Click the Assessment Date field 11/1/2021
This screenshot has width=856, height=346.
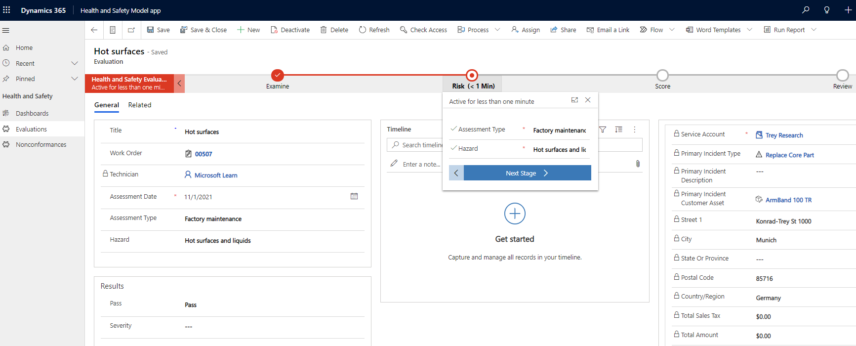(198, 197)
